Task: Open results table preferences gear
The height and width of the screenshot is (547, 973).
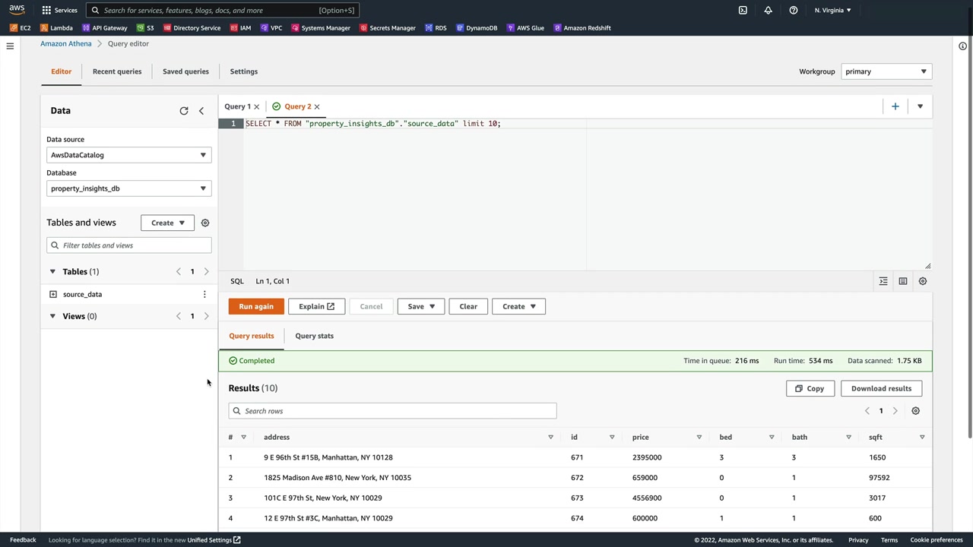Action: click(916, 411)
